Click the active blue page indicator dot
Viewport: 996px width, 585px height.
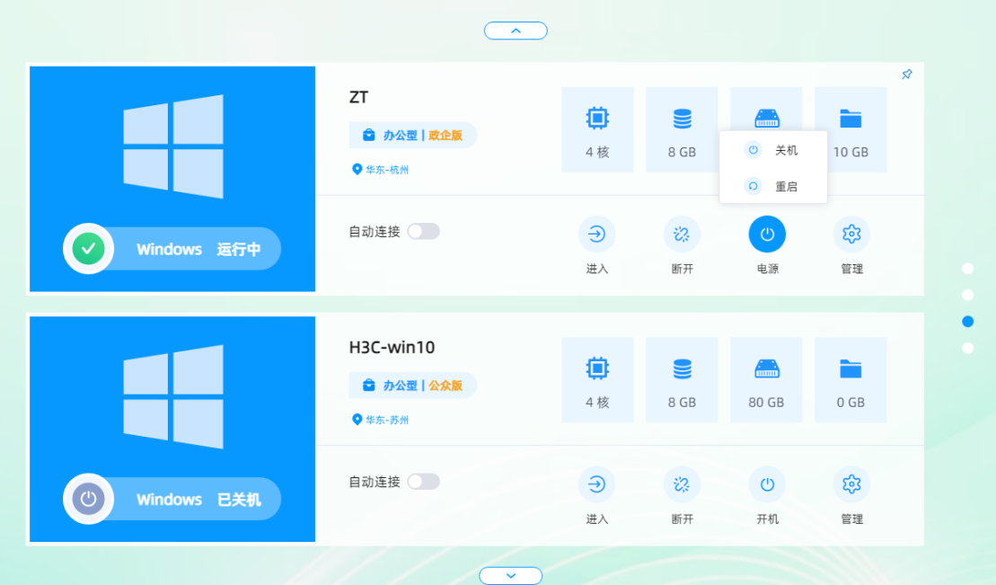coord(968,322)
